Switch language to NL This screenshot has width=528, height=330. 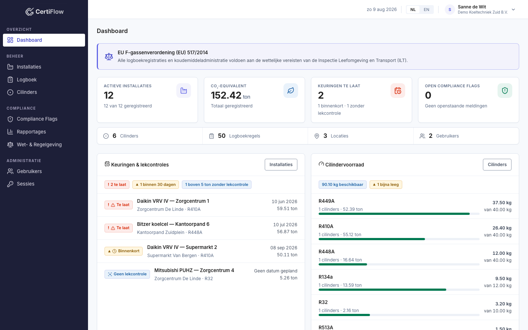(413, 10)
